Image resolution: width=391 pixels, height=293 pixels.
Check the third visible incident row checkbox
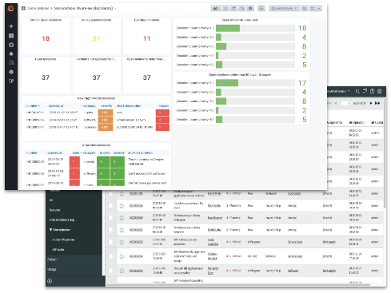coord(110,218)
